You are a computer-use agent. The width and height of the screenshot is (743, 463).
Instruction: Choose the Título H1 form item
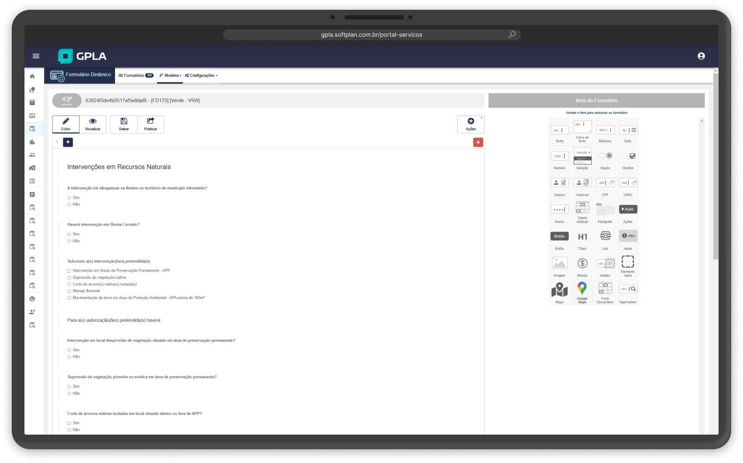click(582, 238)
